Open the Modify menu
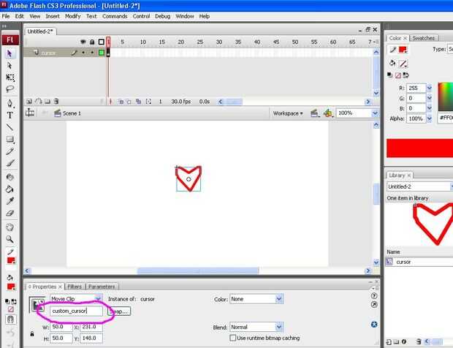453x348 pixels. coord(72,16)
